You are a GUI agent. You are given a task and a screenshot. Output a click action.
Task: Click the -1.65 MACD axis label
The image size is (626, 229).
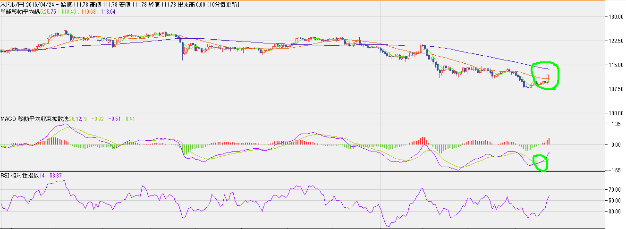click(x=614, y=170)
